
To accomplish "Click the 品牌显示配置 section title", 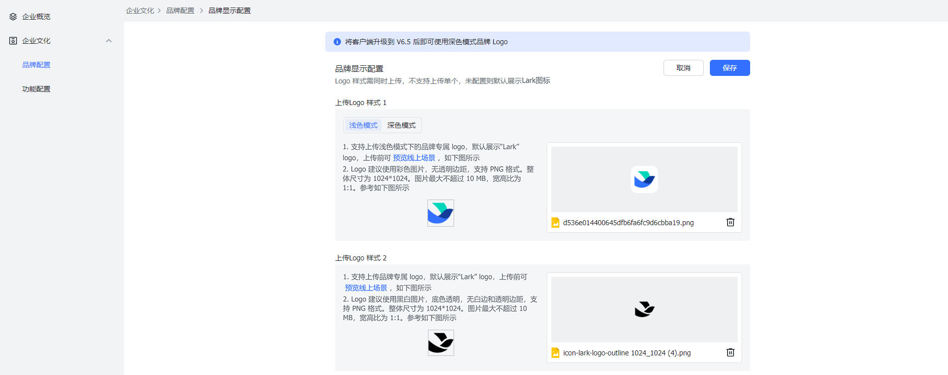I will click(359, 69).
